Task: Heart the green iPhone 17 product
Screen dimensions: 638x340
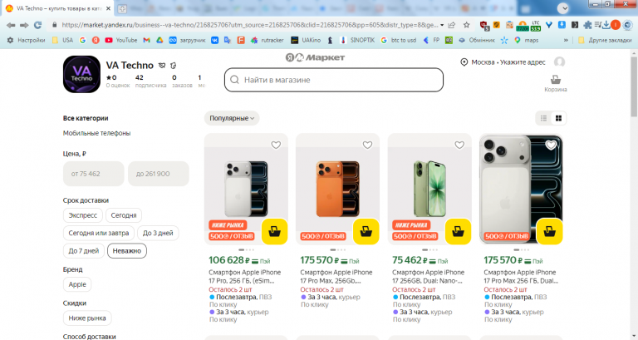Action: (x=459, y=145)
